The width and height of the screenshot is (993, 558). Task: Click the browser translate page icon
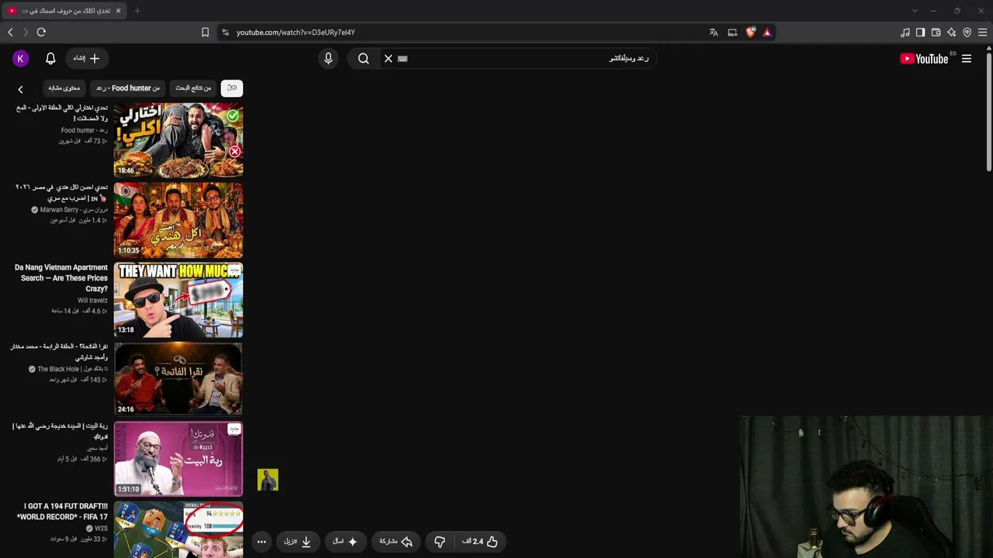[x=714, y=33]
